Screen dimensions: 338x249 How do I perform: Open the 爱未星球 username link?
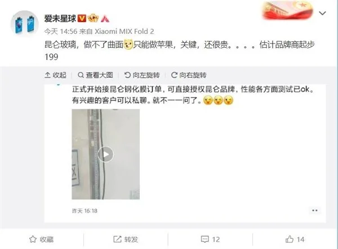tap(60, 19)
